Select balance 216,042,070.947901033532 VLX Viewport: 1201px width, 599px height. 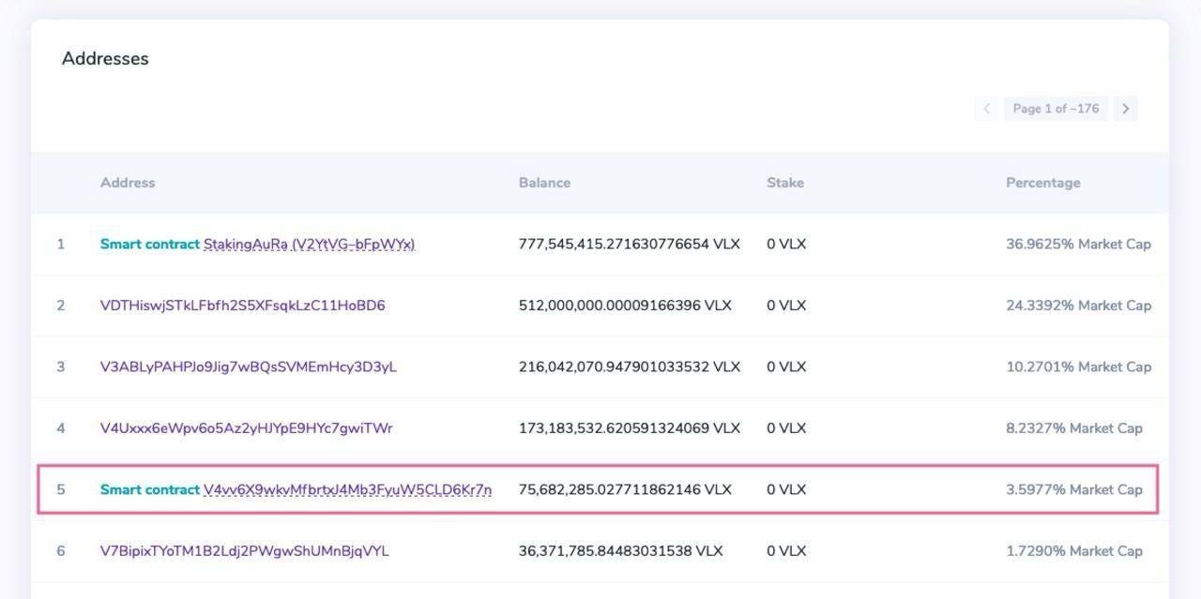click(630, 367)
